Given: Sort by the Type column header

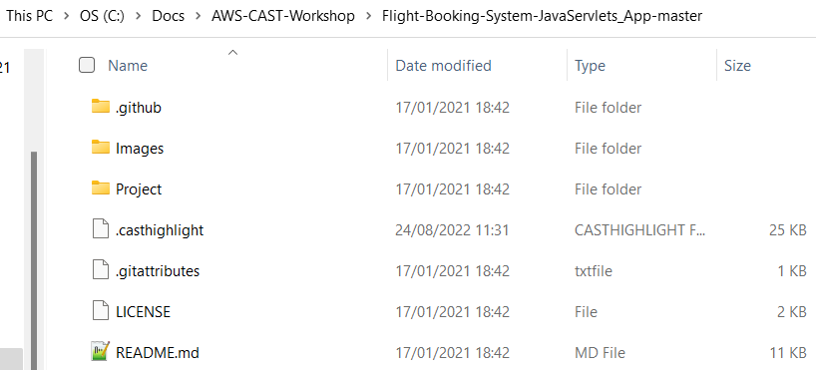Looking at the screenshot, I should point(590,66).
